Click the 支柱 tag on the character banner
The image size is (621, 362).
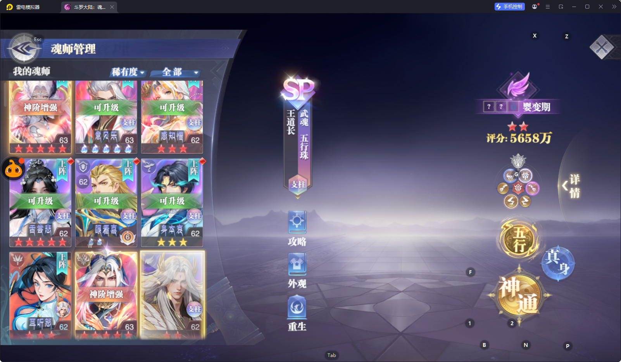coord(298,184)
